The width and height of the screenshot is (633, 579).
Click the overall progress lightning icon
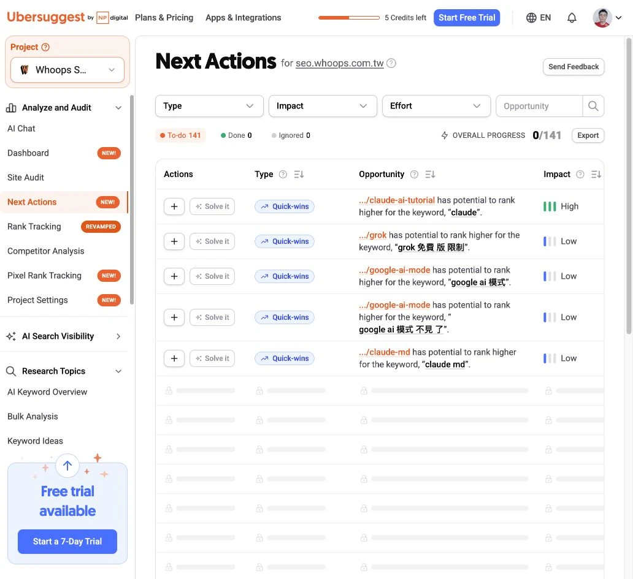[x=445, y=135]
